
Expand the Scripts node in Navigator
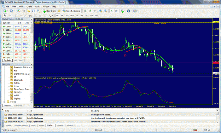[4, 102]
